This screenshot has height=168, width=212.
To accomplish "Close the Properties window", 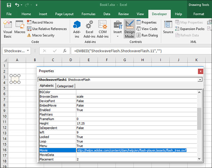I will [x=200, y=71].
